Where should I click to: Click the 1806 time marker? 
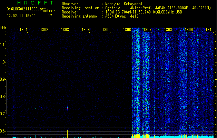tap(127, 30)
